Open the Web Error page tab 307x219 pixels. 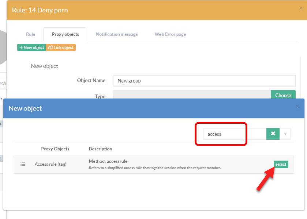pos(170,34)
